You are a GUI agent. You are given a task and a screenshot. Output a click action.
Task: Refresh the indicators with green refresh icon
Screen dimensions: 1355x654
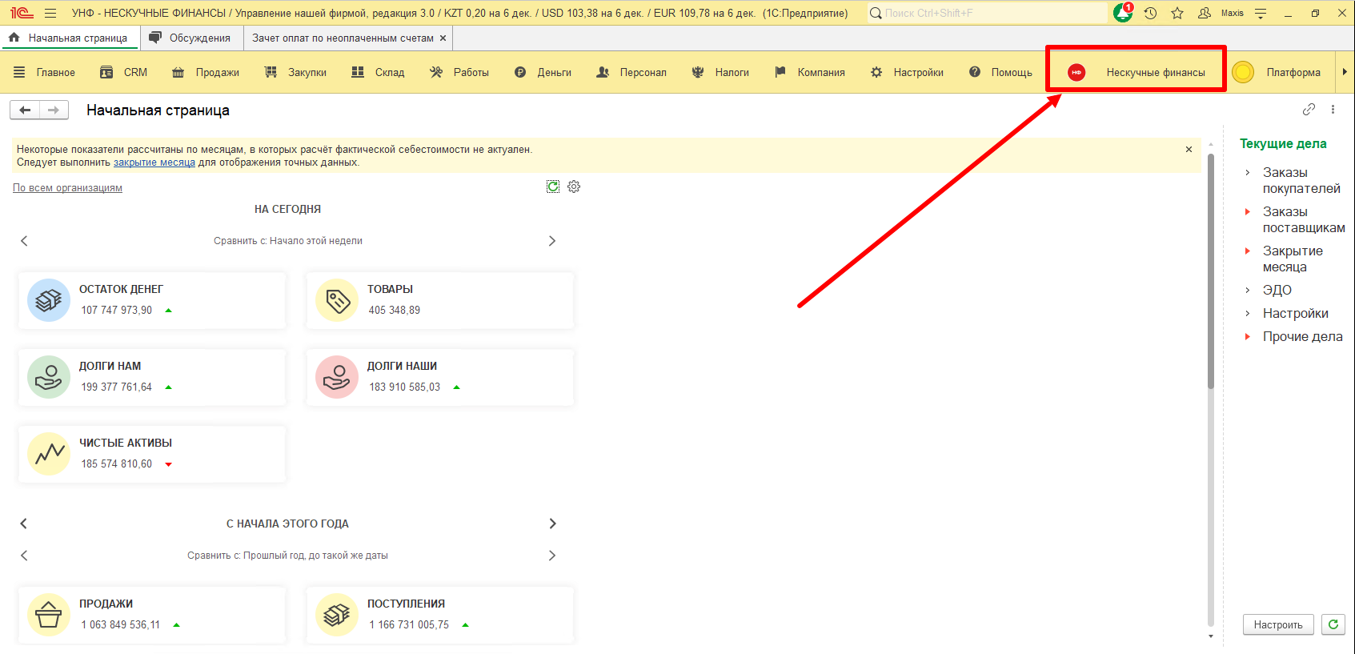(x=553, y=187)
